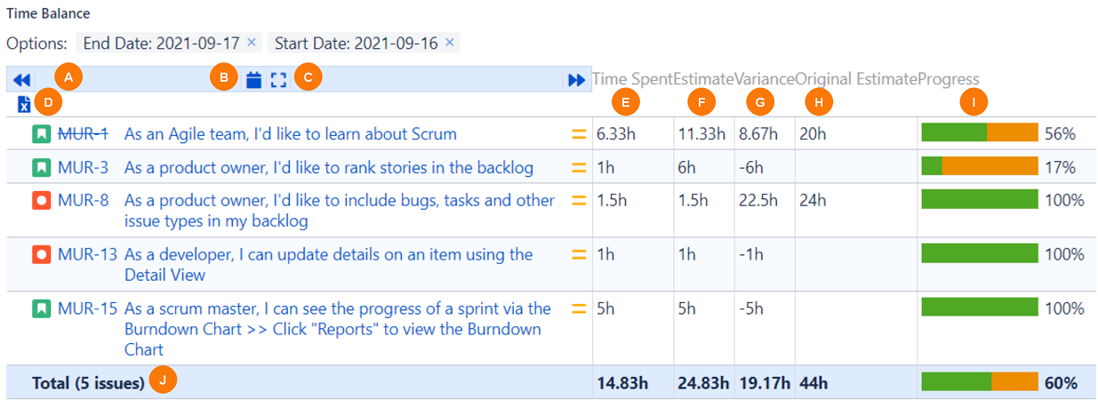Go to previous period with double-left arrows

tap(22, 80)
